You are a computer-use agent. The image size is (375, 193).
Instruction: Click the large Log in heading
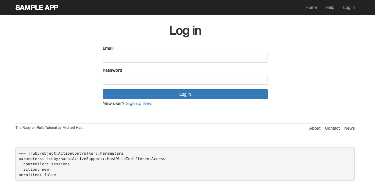[x=185, y=31]
